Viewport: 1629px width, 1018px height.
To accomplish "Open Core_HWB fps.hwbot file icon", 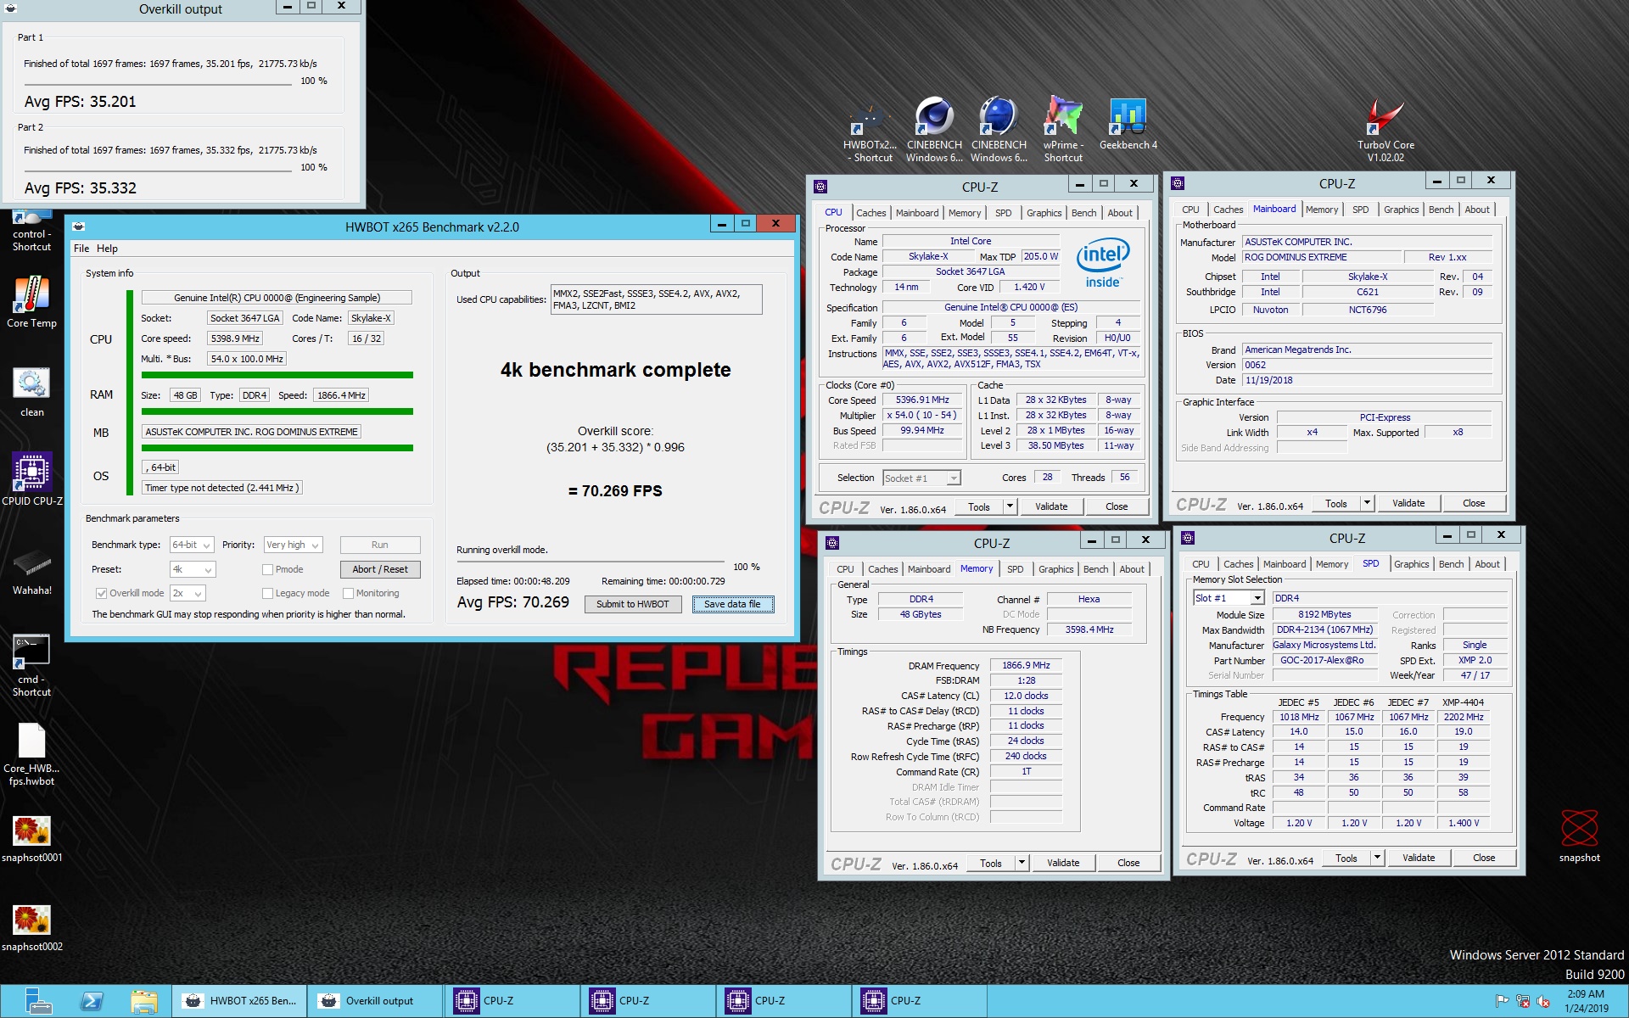I will (31, 755).
